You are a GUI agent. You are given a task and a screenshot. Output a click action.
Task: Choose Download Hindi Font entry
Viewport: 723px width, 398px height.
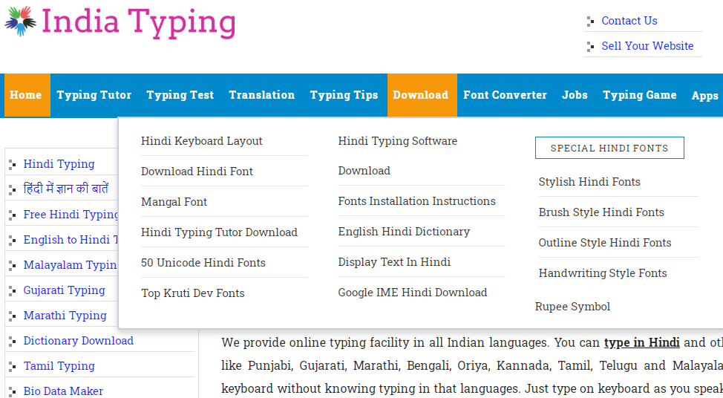pos(197,172)
